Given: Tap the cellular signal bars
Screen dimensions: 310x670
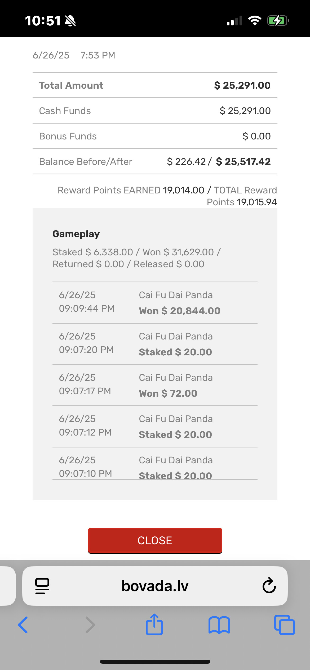Looking at the screenshot, I should [234, 21].
